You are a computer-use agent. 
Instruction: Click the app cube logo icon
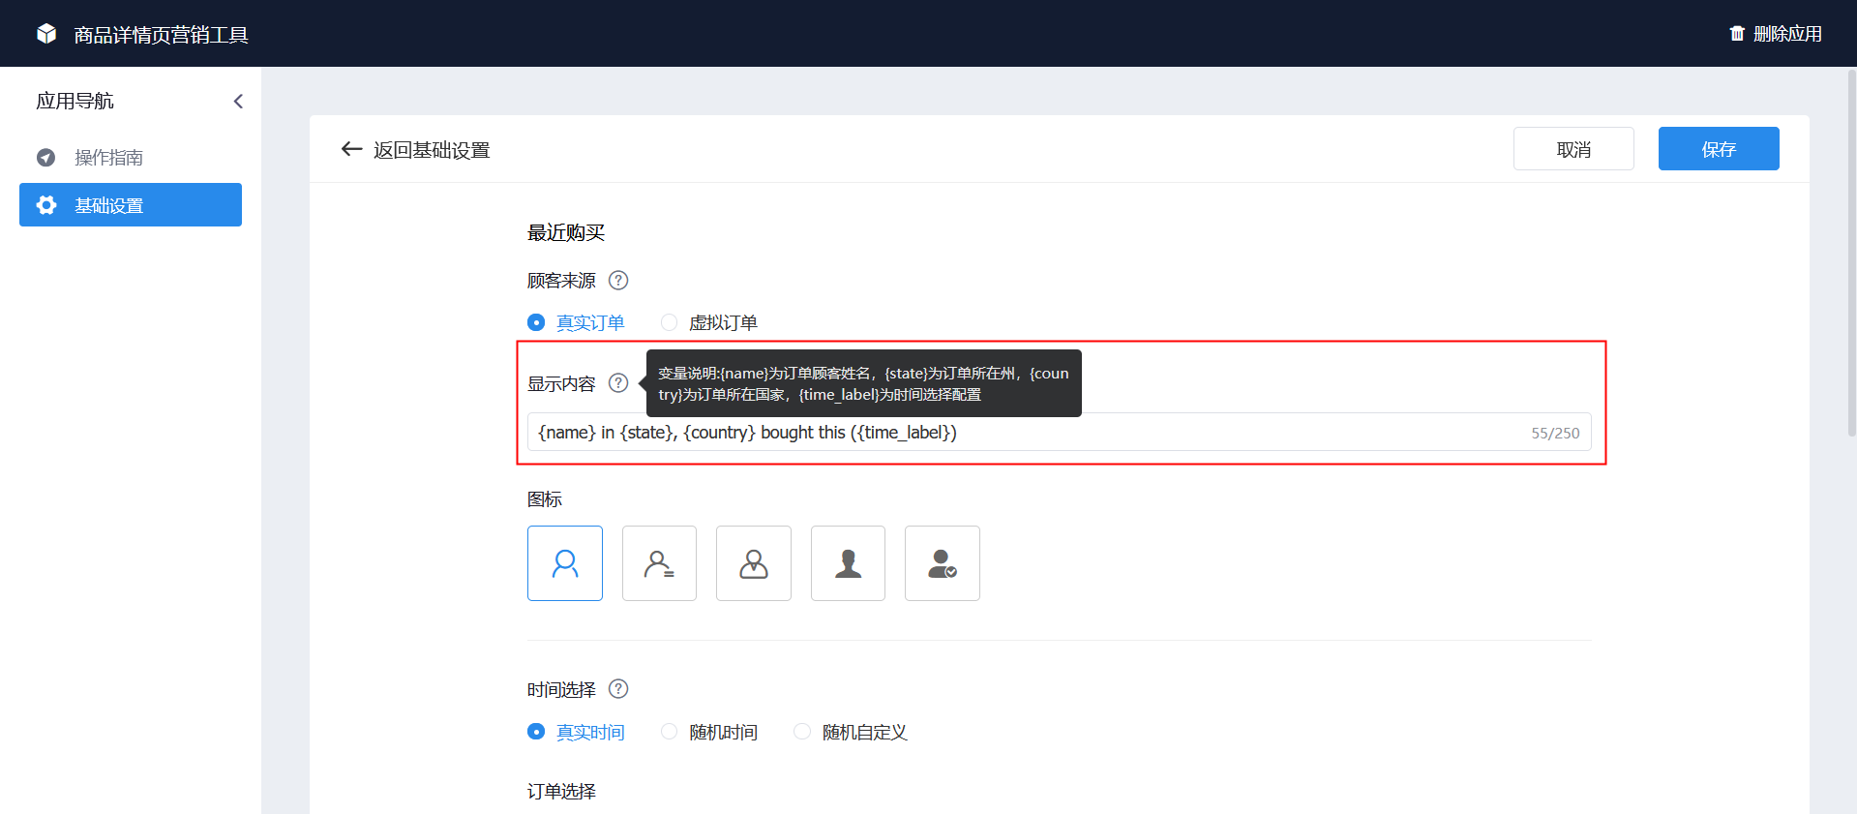tap(46, 34)
